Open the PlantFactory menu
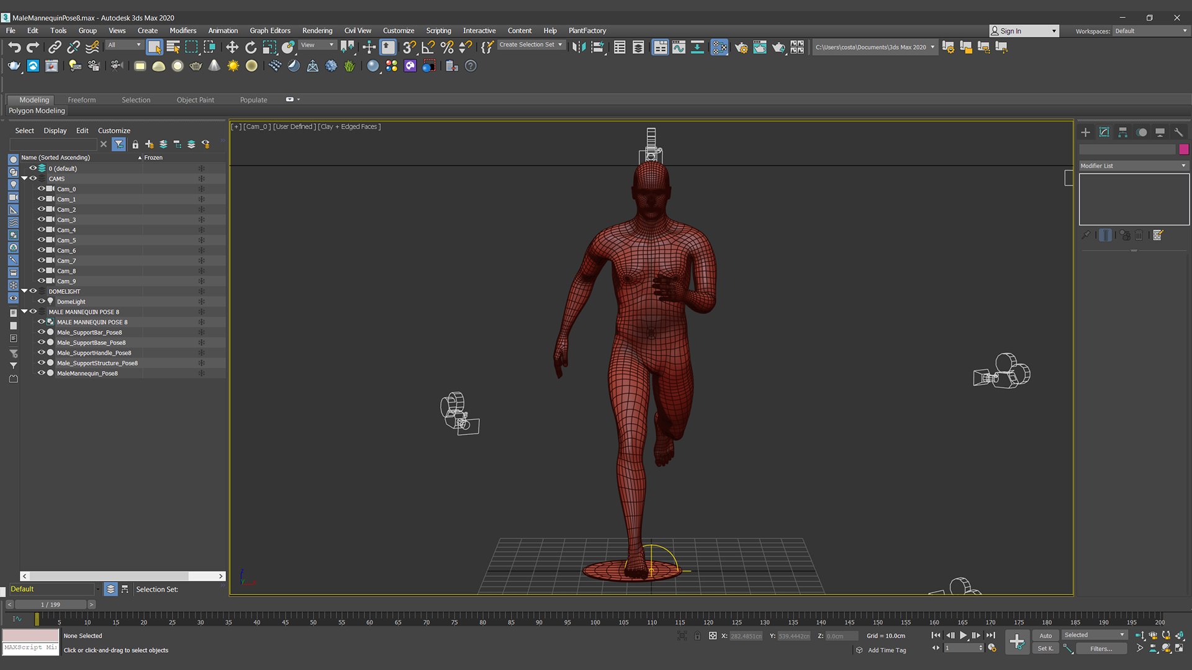 click(x=587, y=30)
